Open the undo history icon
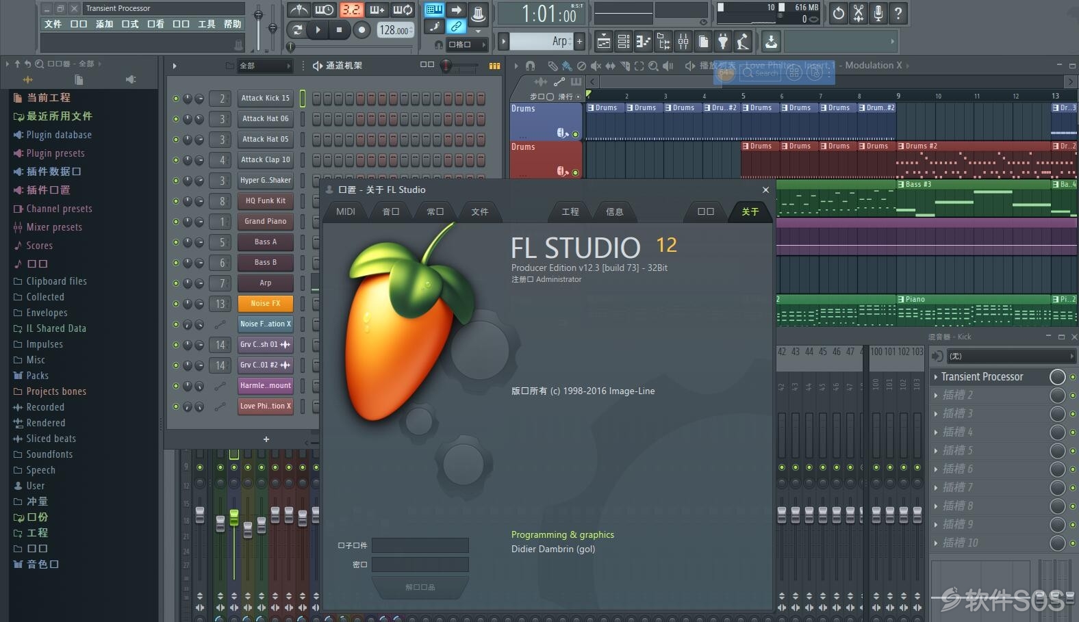 pos(839,13)
